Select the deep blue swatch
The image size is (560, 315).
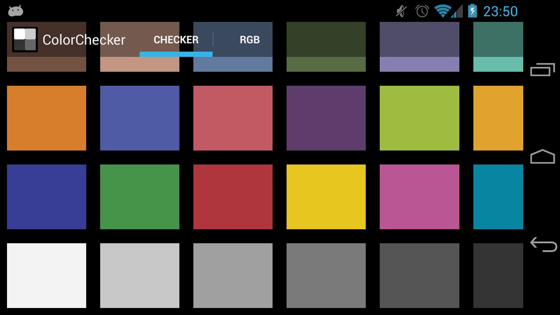pyautogui.click(x=46, y=197)
